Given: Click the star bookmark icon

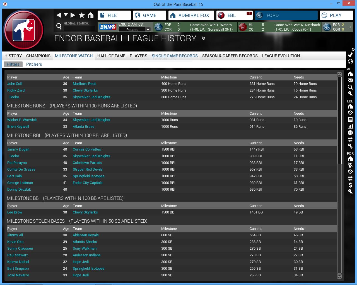Looking at the screenshot, I should click(82, 15).
